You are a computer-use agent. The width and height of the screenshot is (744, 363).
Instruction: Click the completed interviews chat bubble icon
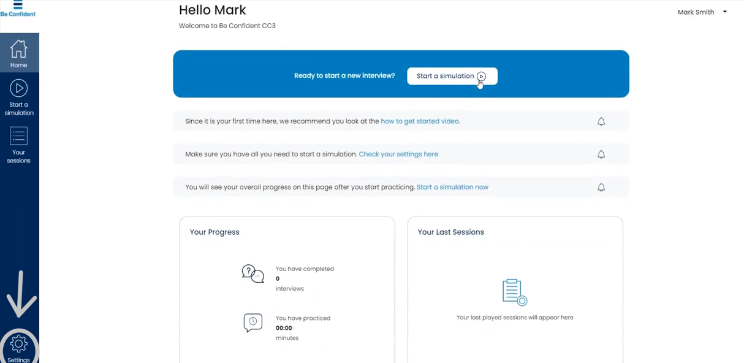pos(252,273)
